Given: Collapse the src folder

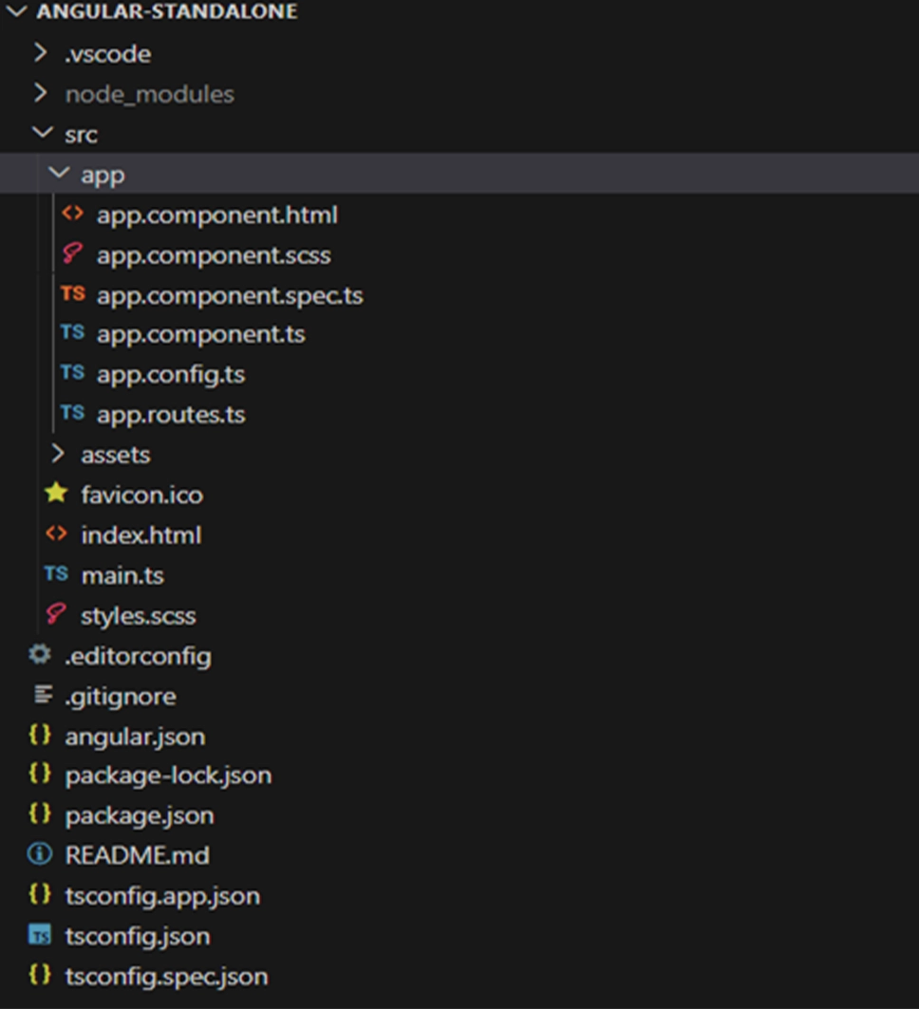Looking at the screenshot, I should (42, 133).
